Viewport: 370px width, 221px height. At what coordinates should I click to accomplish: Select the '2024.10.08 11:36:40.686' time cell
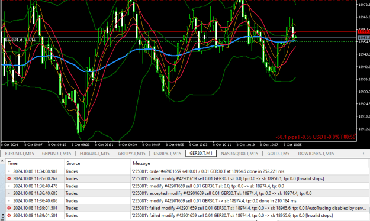[35, 201]
